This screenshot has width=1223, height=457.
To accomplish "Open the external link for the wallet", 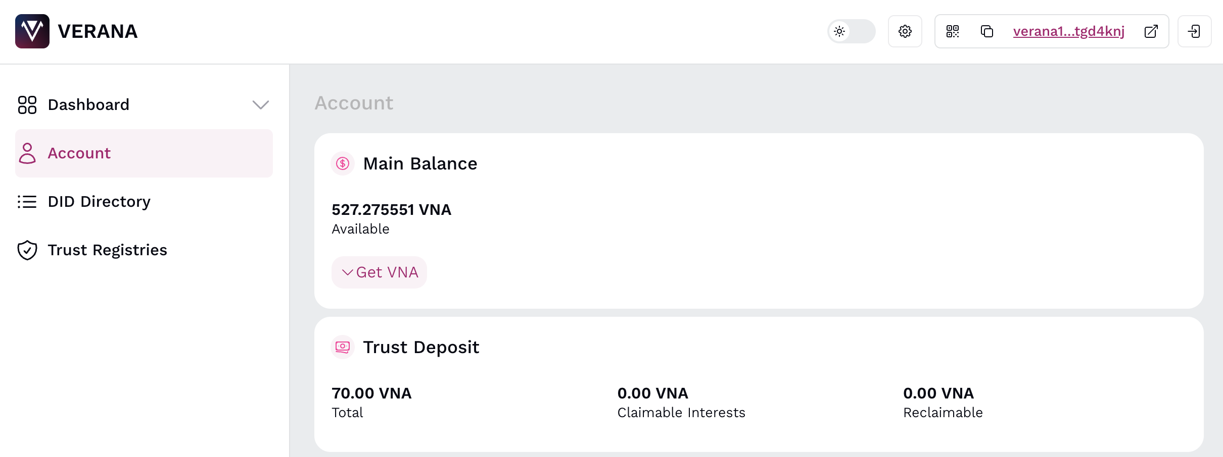I will [x=1152, y=31].
